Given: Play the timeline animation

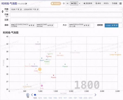Looking at the screenshot, I should 28,95.
